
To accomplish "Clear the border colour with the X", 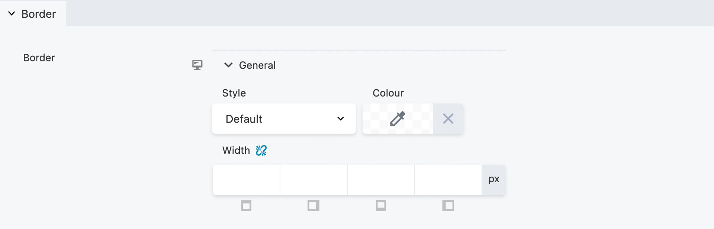I will (448, 119).
